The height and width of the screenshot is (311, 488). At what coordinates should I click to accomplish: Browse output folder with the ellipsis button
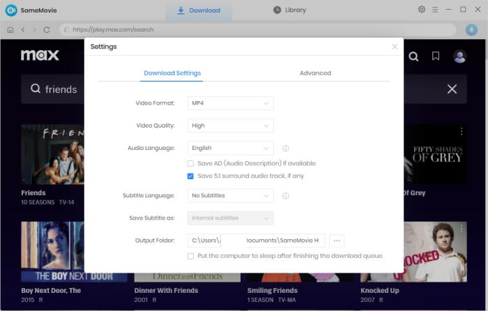click(337, 241)
